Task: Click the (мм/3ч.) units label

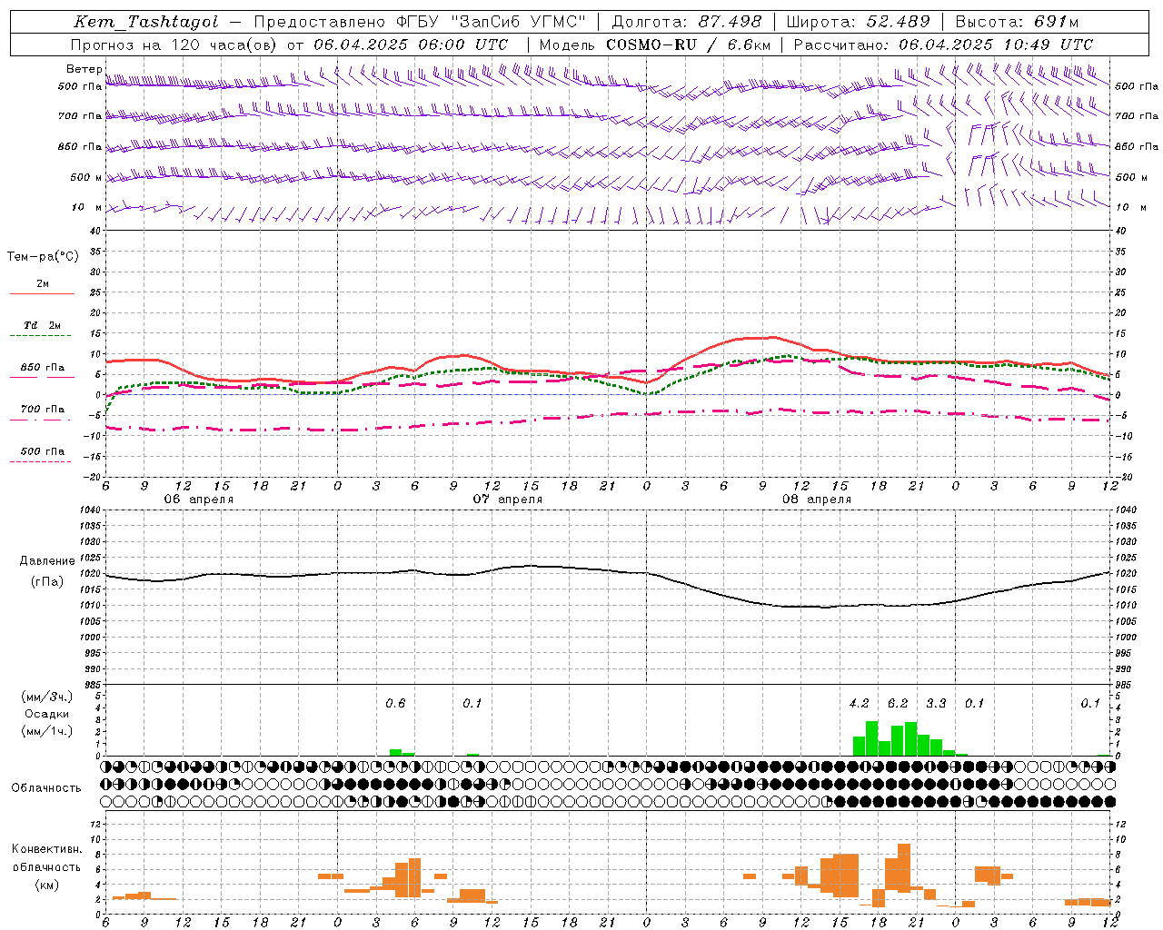Action: point(47,697)
